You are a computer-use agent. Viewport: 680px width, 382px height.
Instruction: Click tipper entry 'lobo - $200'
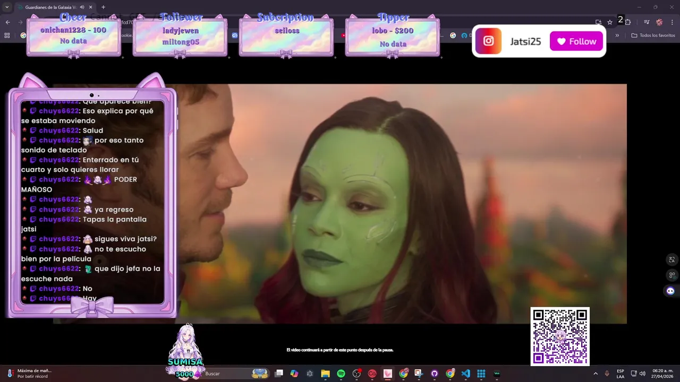[393, 31]
